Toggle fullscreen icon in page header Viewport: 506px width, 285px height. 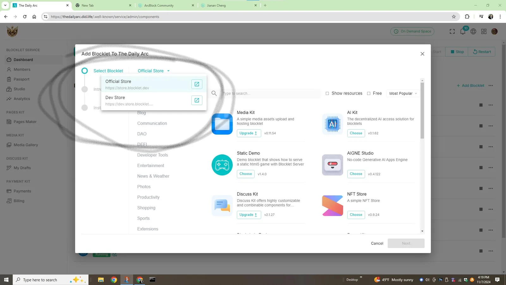click(452, 31)
